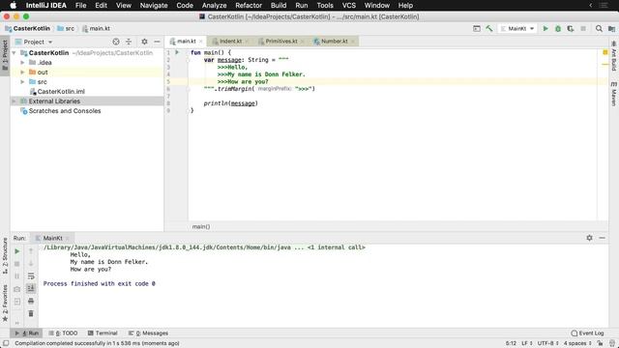Expand the src folder
Screen dimensions: 619x348
point(22,81)
